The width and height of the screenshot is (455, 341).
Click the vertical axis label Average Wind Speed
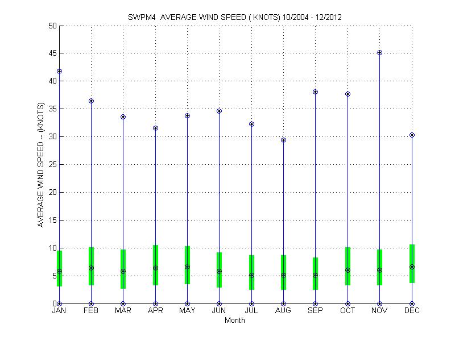(x=41, y=165)
